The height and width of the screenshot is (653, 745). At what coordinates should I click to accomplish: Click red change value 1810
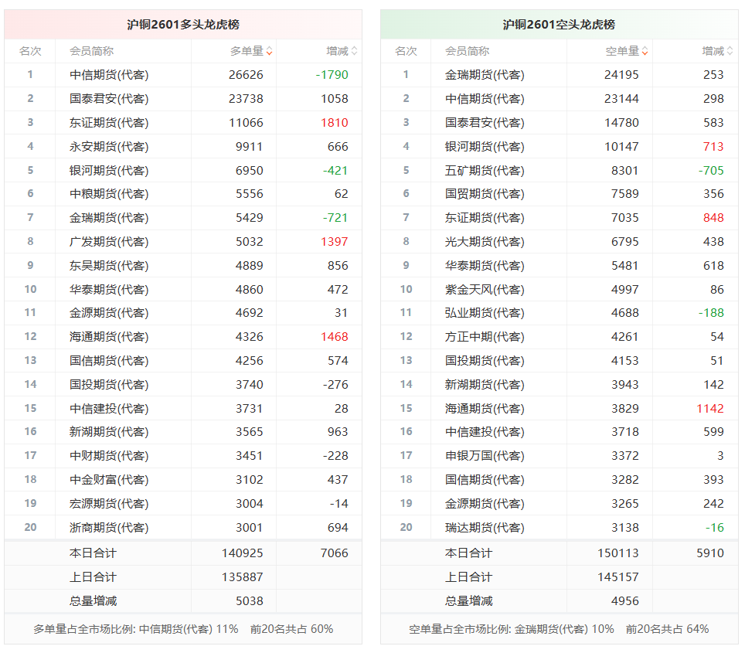[335, 123]
